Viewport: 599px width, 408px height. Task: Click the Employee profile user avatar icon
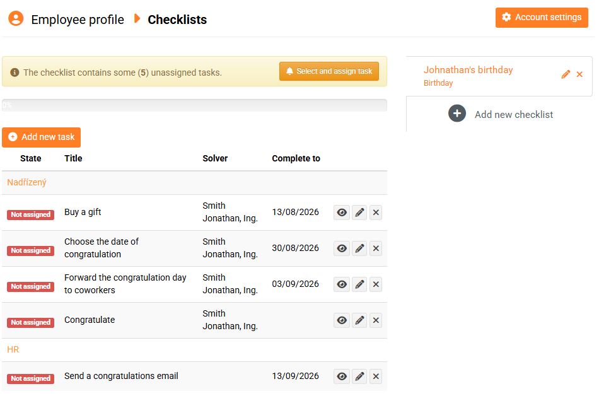(x=16, y=18)
